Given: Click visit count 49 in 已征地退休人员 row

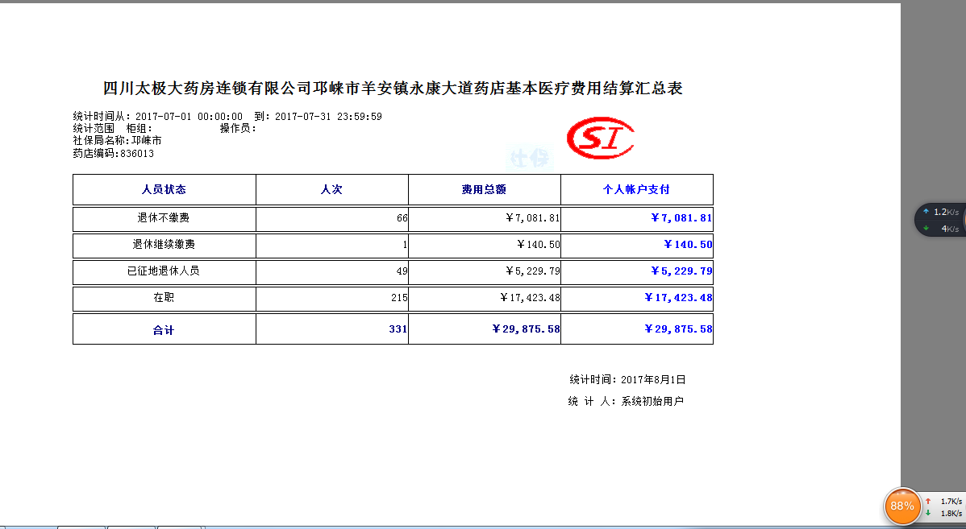Looking at the screenshot, I should coord(402,271).
